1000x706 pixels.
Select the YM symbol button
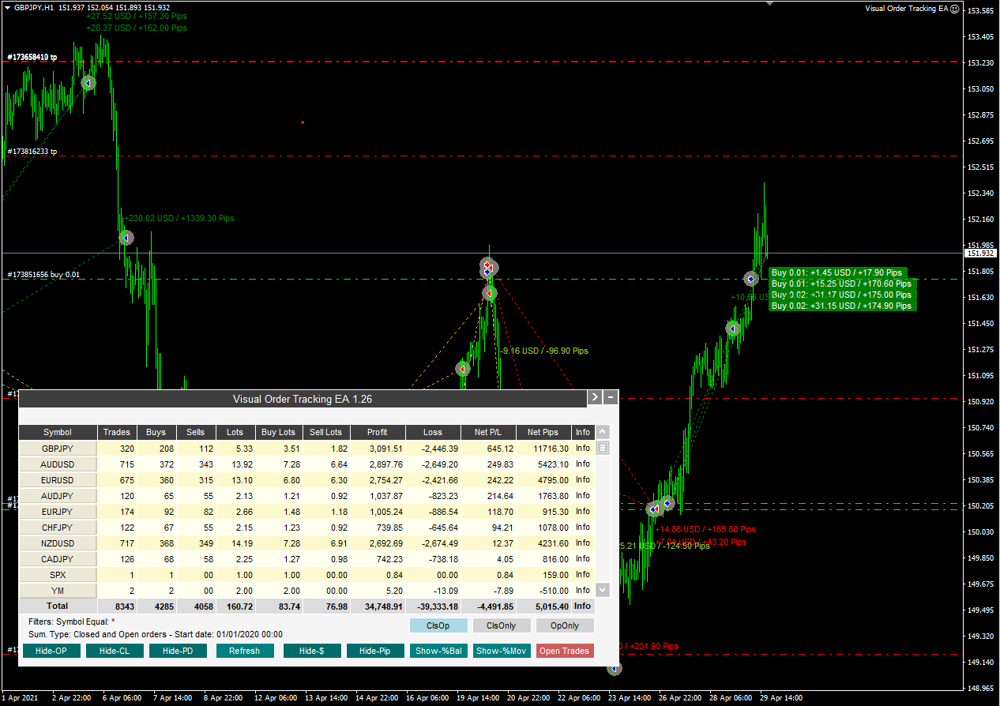pyautogui.click(x=58, y=590)
